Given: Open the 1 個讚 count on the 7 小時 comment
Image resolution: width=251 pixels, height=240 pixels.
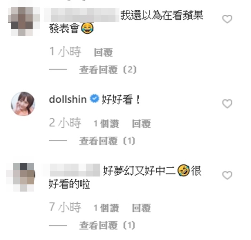Looking at the screenshot, I should point(106,208).
